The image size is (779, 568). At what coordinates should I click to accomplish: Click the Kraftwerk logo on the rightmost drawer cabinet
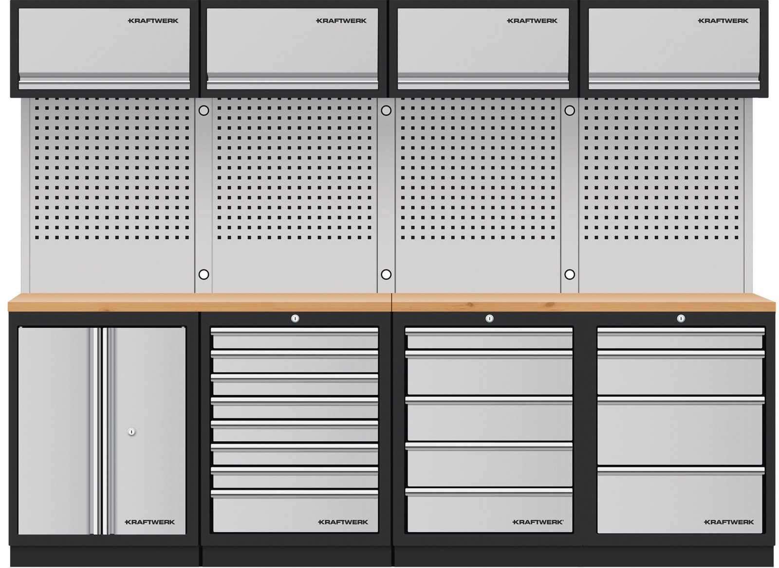click(x=728, y=522)
